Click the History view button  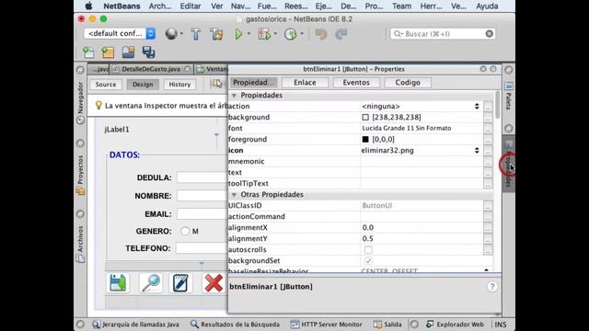(x=179, y=84)
